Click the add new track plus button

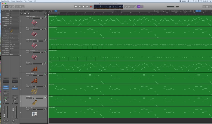(22, 14)
